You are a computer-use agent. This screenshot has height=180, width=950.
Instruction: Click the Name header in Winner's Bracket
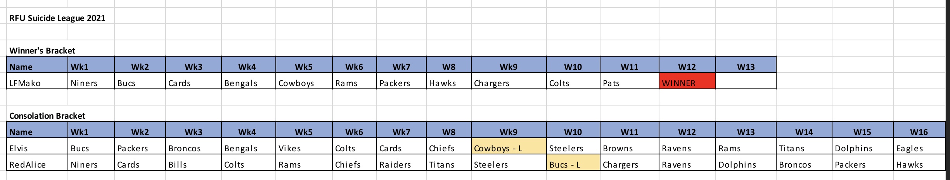point(37,65)
